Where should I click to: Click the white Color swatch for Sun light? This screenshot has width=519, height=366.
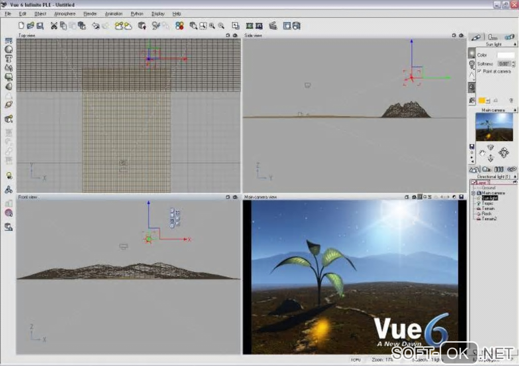pyautogui.click(x=506, y=55)
